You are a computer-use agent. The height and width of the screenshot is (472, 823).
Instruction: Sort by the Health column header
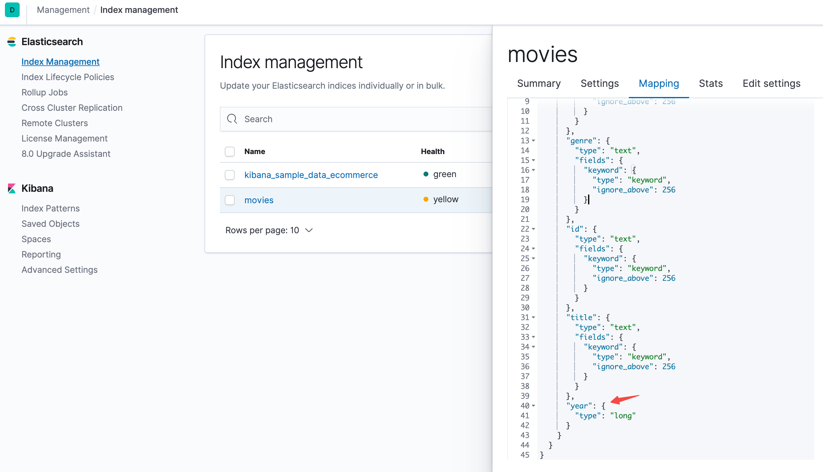pyautogui.click(x=432, y=151)
